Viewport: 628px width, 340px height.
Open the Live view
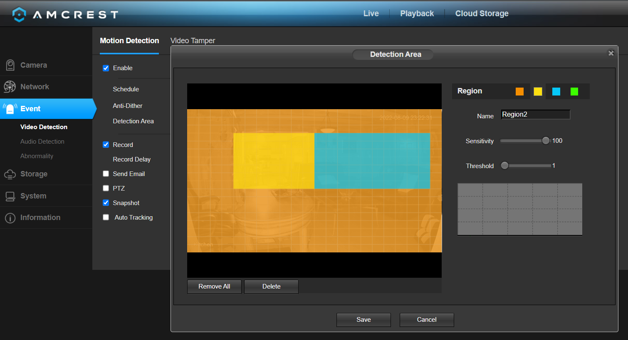[371, 14]
